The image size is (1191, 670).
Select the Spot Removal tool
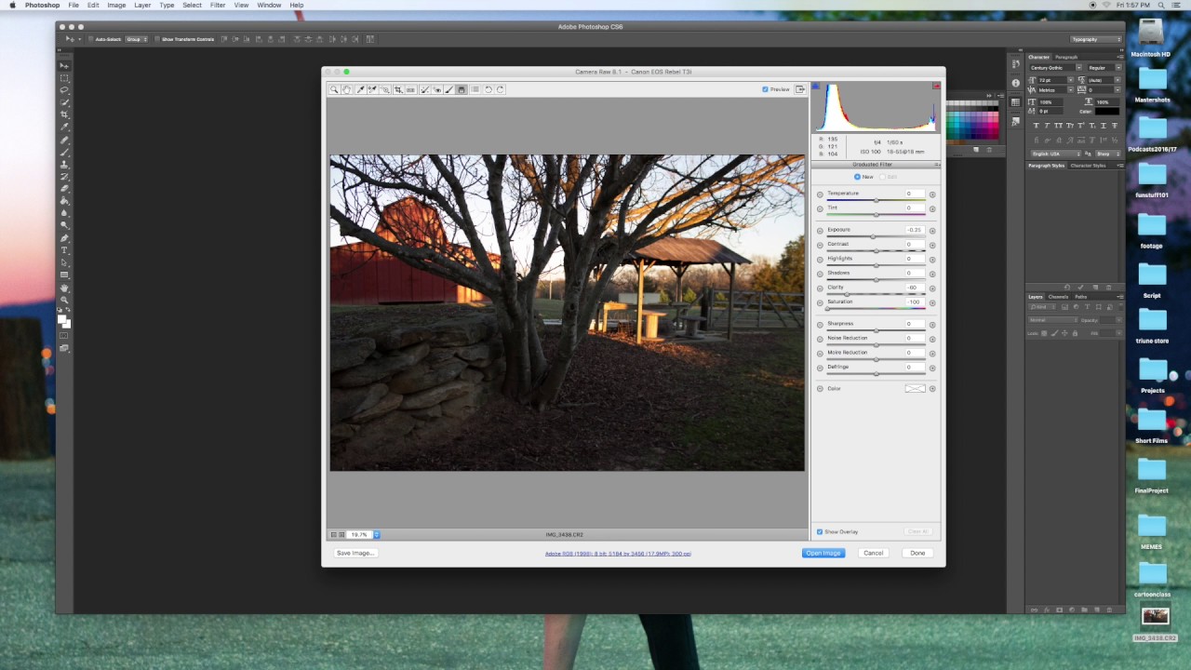click(424, 89)
